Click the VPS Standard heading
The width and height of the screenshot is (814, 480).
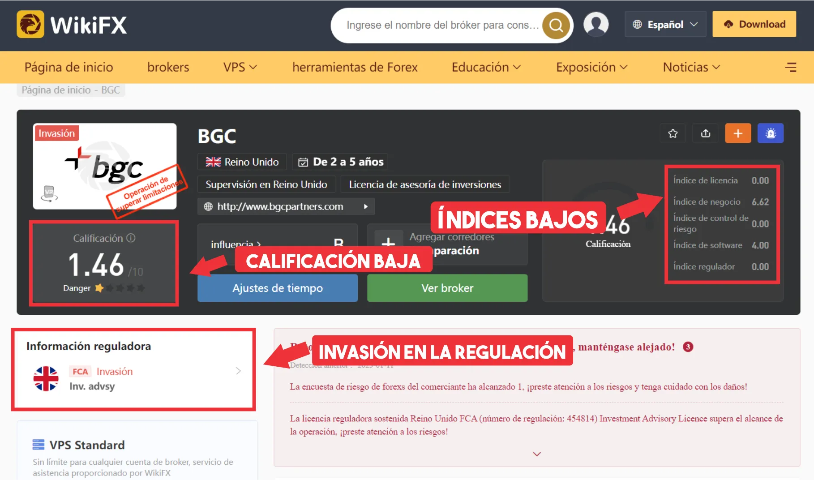87,445
